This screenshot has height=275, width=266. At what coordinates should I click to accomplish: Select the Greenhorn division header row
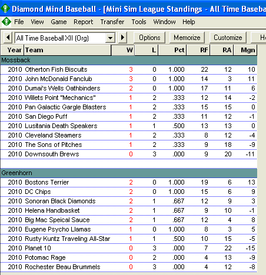pos(129,173)
